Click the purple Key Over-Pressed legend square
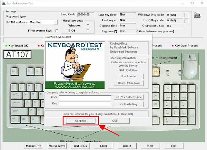207x150 pixels. pos(172,45)
